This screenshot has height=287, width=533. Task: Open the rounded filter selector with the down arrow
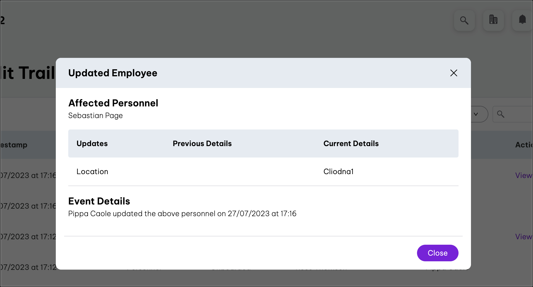pyautogui.click(x=476, y=114)
